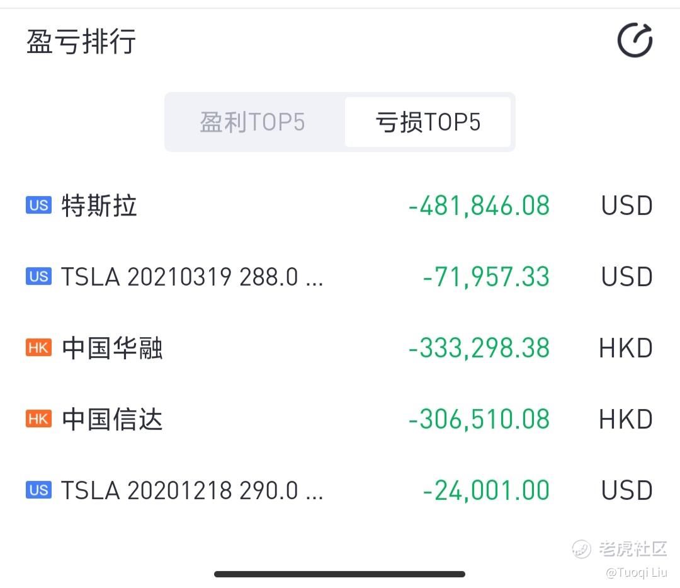Click the -481,846.08 loss amount

(x=479, y=205)
